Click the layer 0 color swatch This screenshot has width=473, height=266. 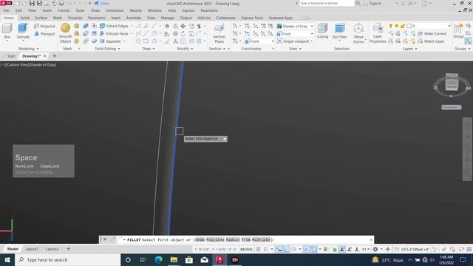409,26
